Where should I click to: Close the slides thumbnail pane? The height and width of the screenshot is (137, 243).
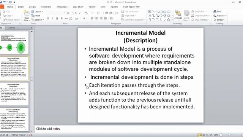32,28
